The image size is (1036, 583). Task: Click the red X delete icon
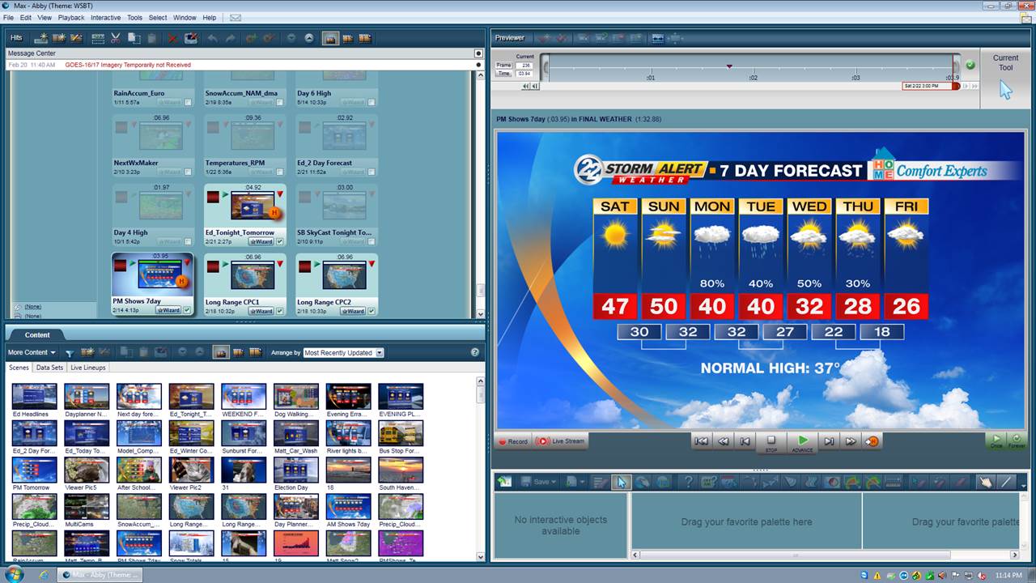[x=172, y=38]
